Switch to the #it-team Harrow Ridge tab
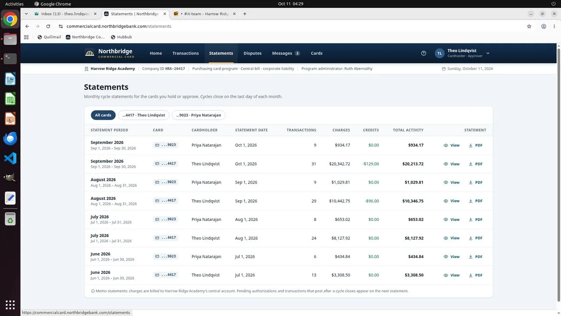 click(204, 14)
